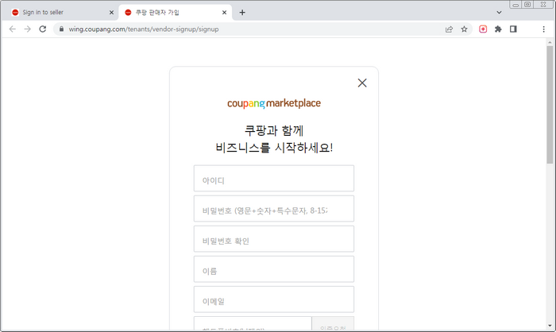Click the 'Sign in to seller' tab favicon
The width and height of the screenshot is (556, 332).
click(x=15, y=13)
